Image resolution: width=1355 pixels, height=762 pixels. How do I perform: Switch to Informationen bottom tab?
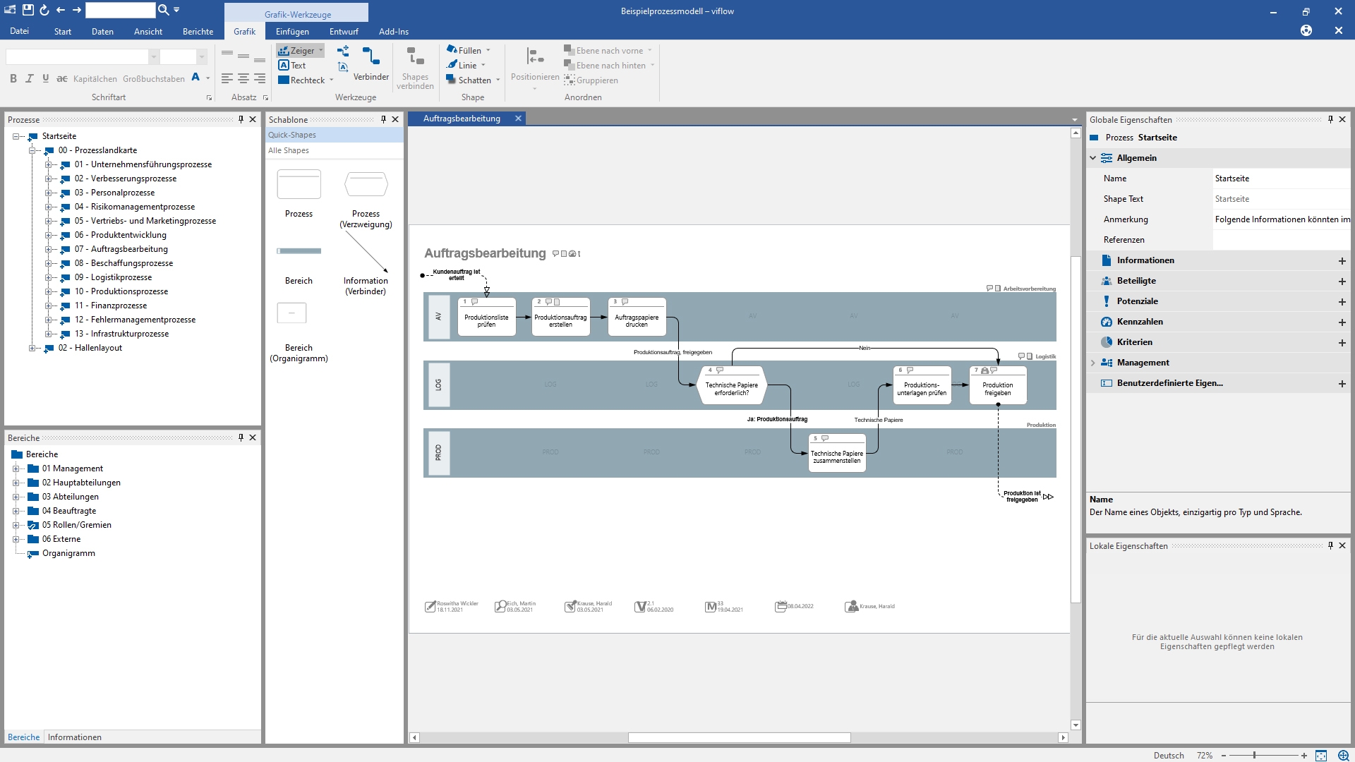tap(75, 737)
